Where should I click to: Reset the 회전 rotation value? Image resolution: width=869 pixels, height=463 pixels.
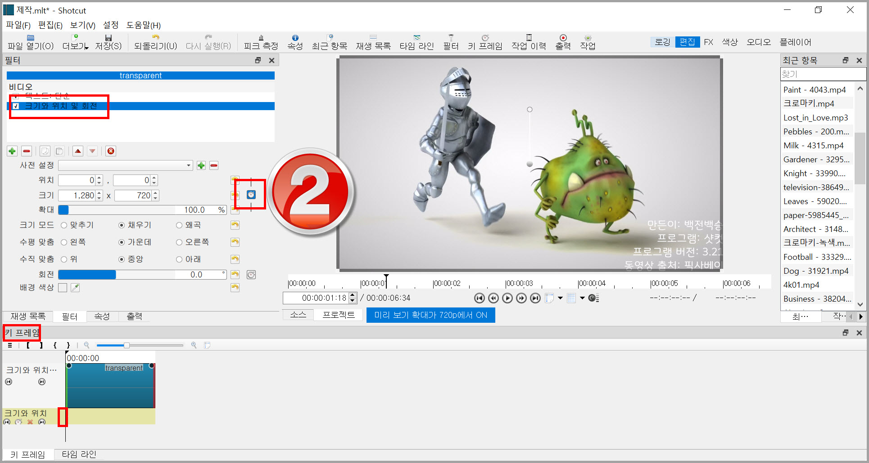tap(235, 274)
